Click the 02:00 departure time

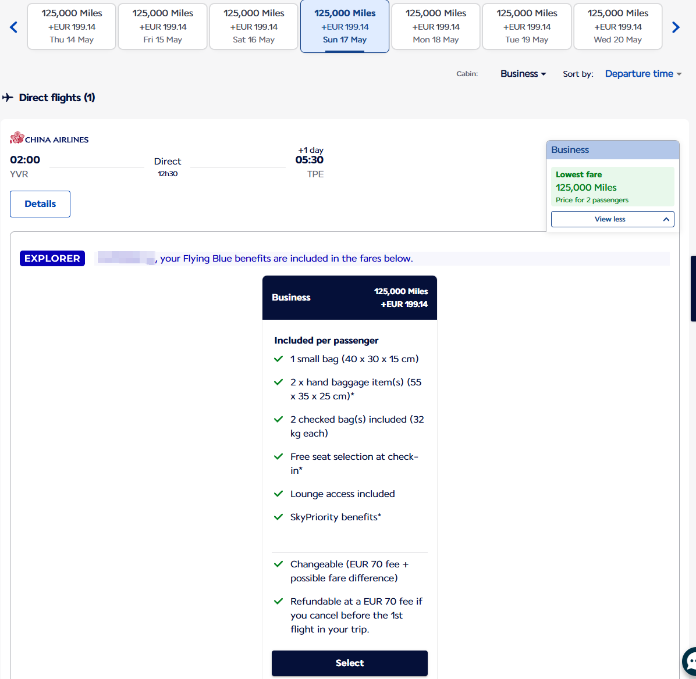click(25, 160)
